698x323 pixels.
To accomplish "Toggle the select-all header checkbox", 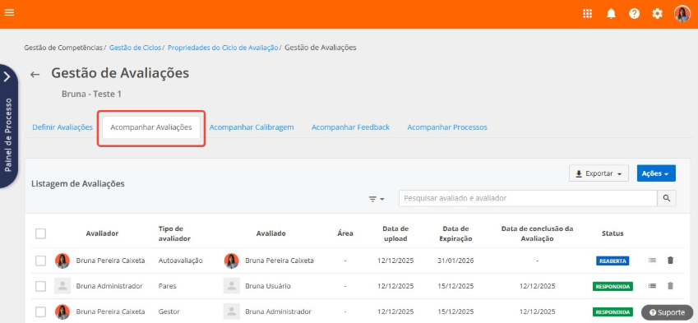I will pos(40,233).
